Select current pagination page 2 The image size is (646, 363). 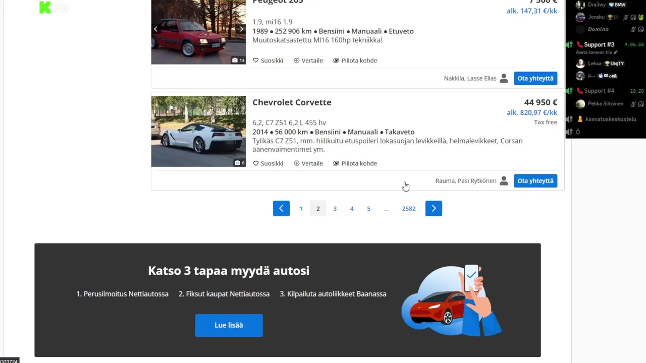318,208
